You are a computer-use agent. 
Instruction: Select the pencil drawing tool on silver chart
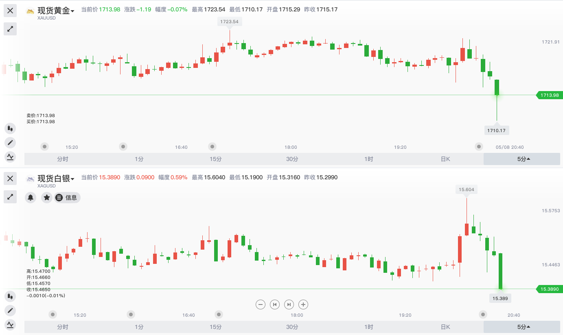(x=10, y=311)
